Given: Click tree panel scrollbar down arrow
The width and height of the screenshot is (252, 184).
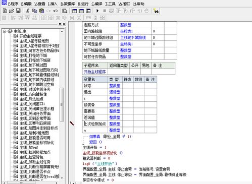Looking at the screenshot, I should [62, 178].
